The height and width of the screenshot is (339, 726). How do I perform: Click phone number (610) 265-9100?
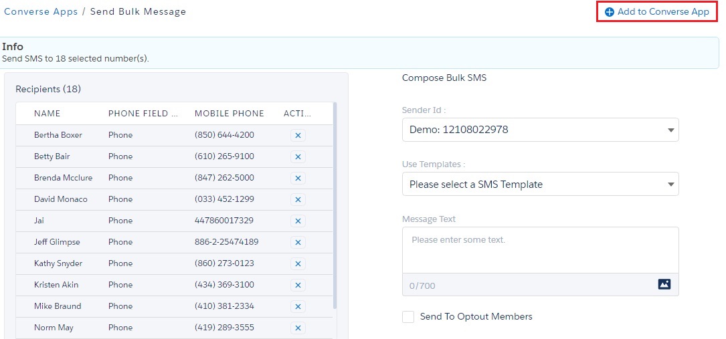tap(225, 156)
